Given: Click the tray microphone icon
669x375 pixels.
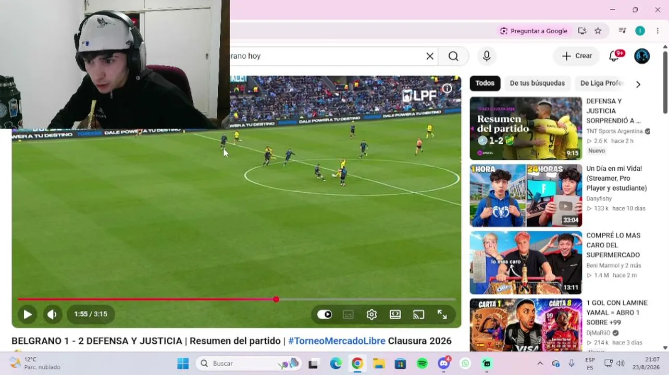Looking at the screenshot, I should 572,364.
